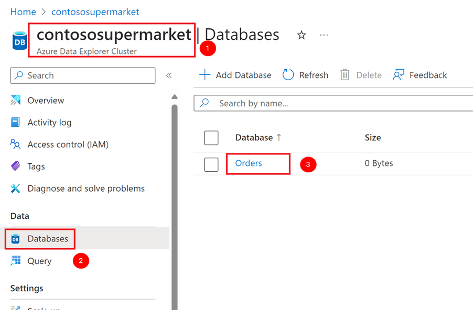Open Access control (IAM)

coord(68,145)
